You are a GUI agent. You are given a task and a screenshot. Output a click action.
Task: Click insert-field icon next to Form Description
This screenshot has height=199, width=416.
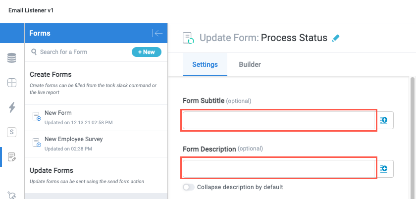click(384, 169)
